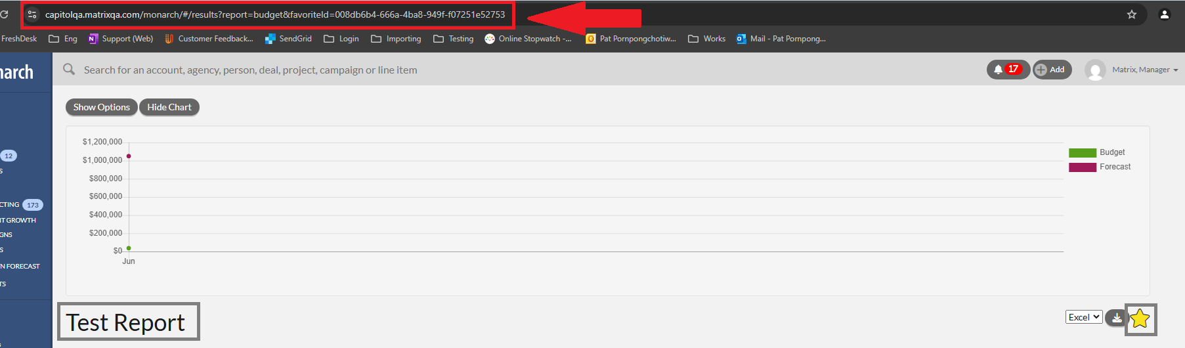The height and width of the screenshot is (348, 1185).
Task: Open the Testing bookmarks folder
Action: [454, 39]
